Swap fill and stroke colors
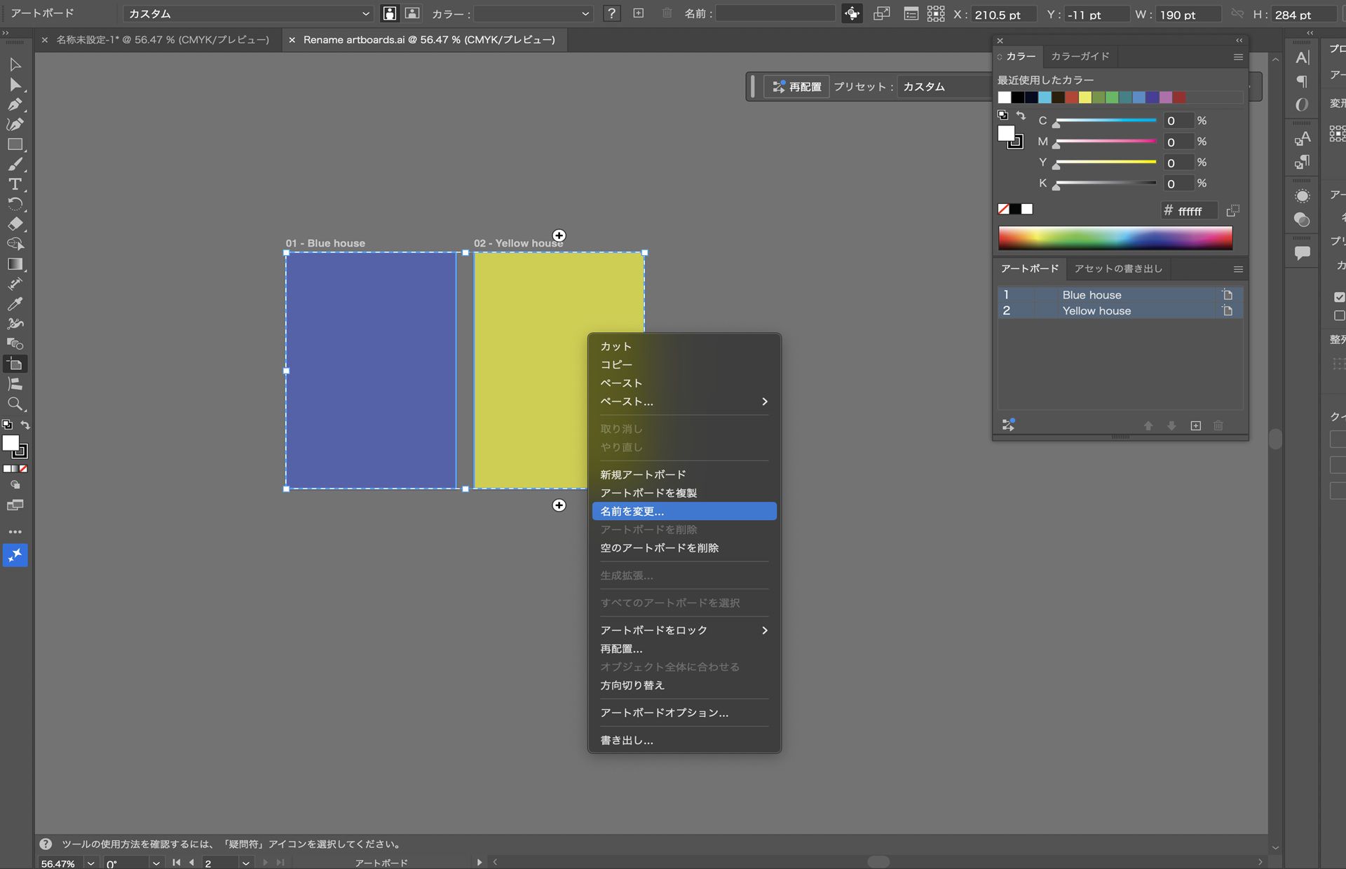This screenshot has width=1346, height=869. pyautogui.click(x=26, y=425)
